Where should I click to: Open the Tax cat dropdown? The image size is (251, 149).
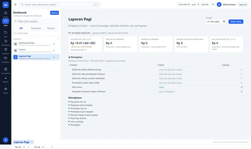click(x=26, y=147)
